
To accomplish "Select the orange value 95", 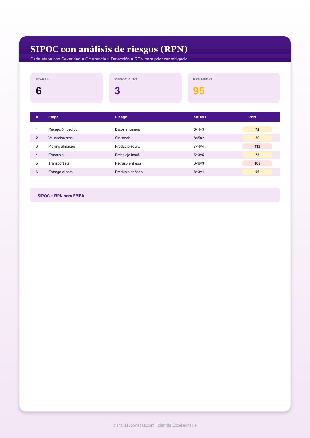I will [199, 91].
